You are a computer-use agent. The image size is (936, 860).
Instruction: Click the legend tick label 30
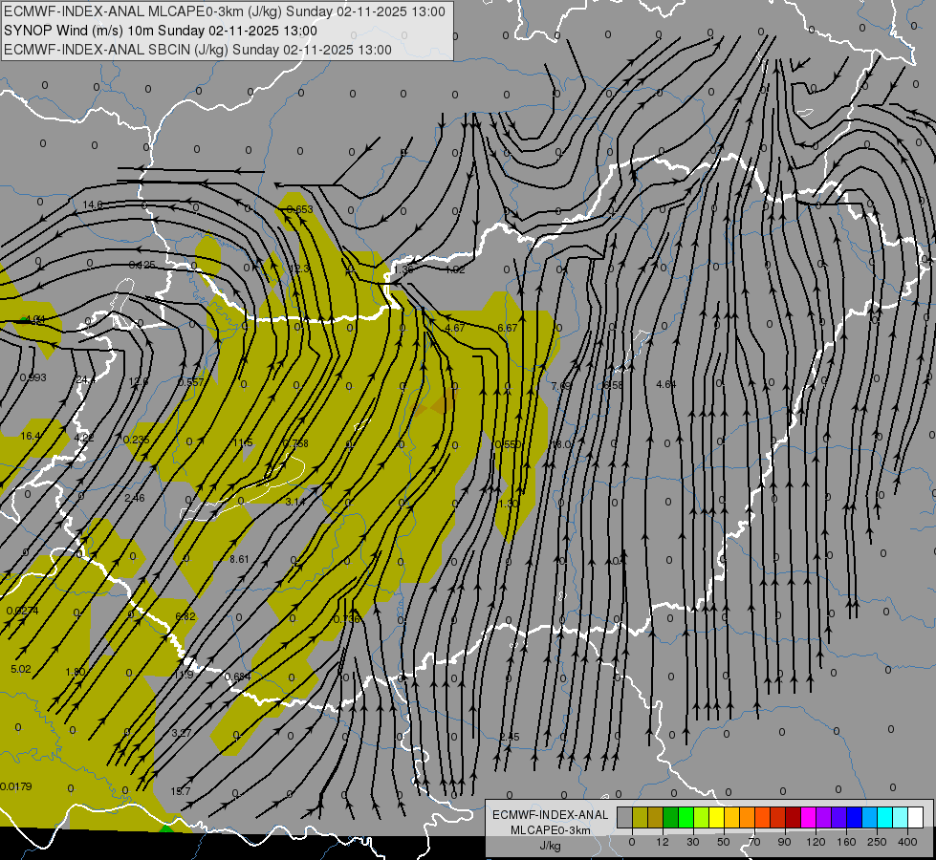click(x=692, y=842)
